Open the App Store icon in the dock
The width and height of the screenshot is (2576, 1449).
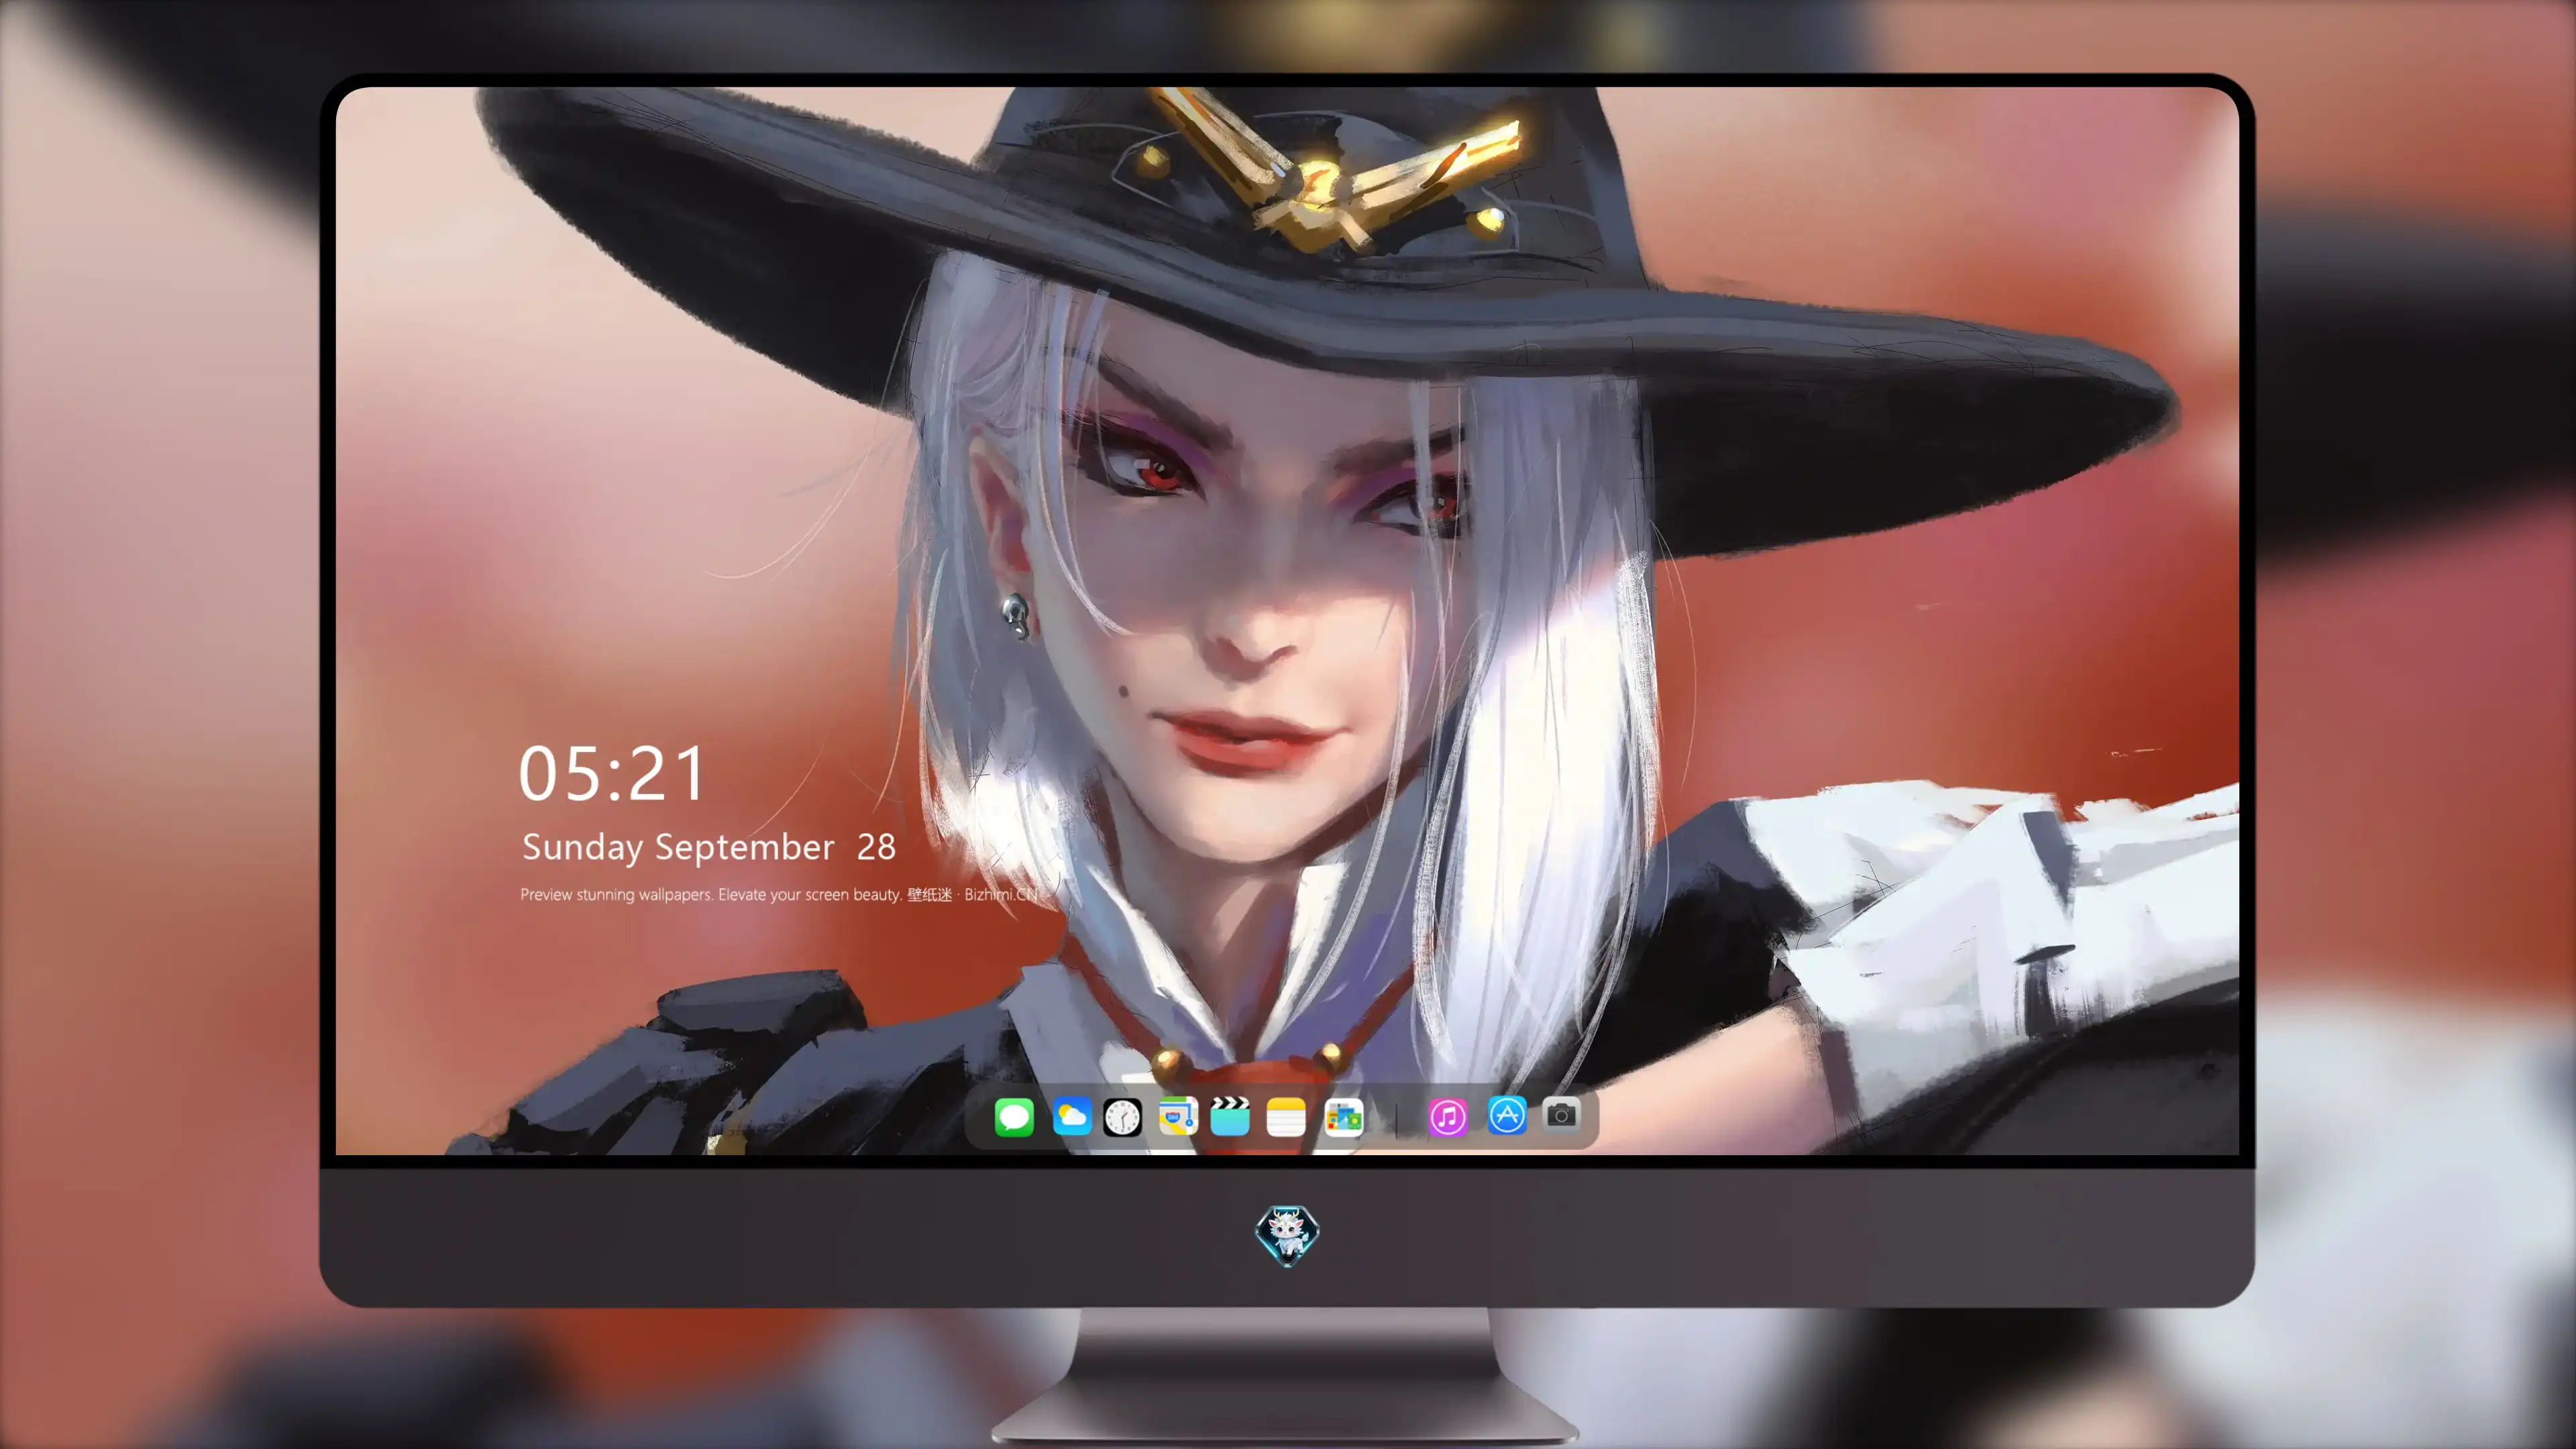point(1507,1115)
